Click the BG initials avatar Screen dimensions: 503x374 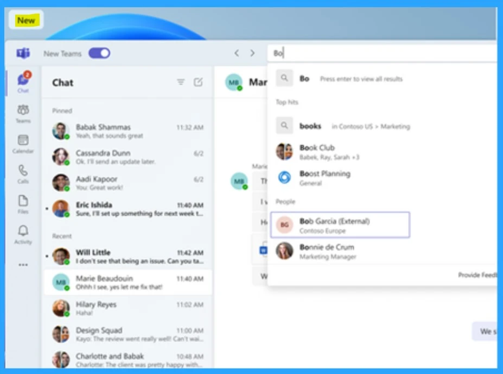pyautogui.click(x=284, y=225)
